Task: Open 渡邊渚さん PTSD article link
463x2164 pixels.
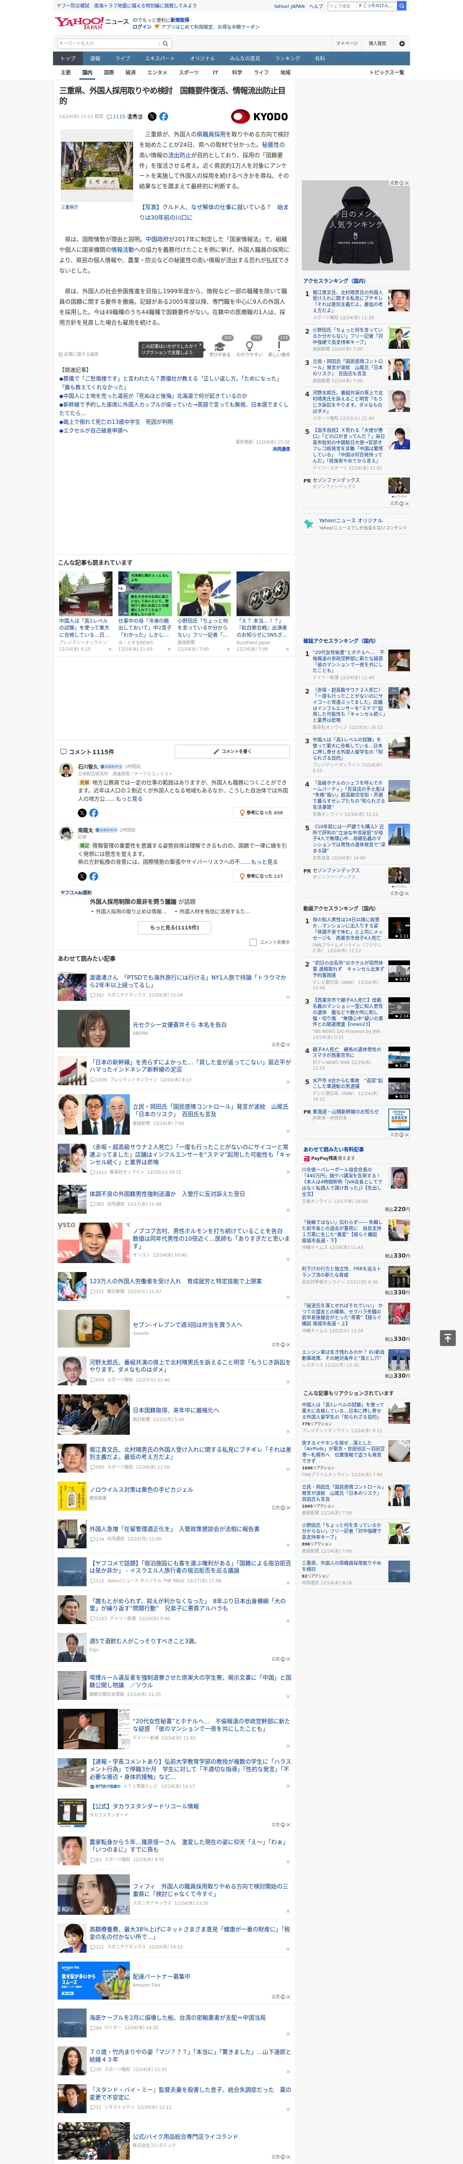Action: pyautogui.click(x=189, y=981)
